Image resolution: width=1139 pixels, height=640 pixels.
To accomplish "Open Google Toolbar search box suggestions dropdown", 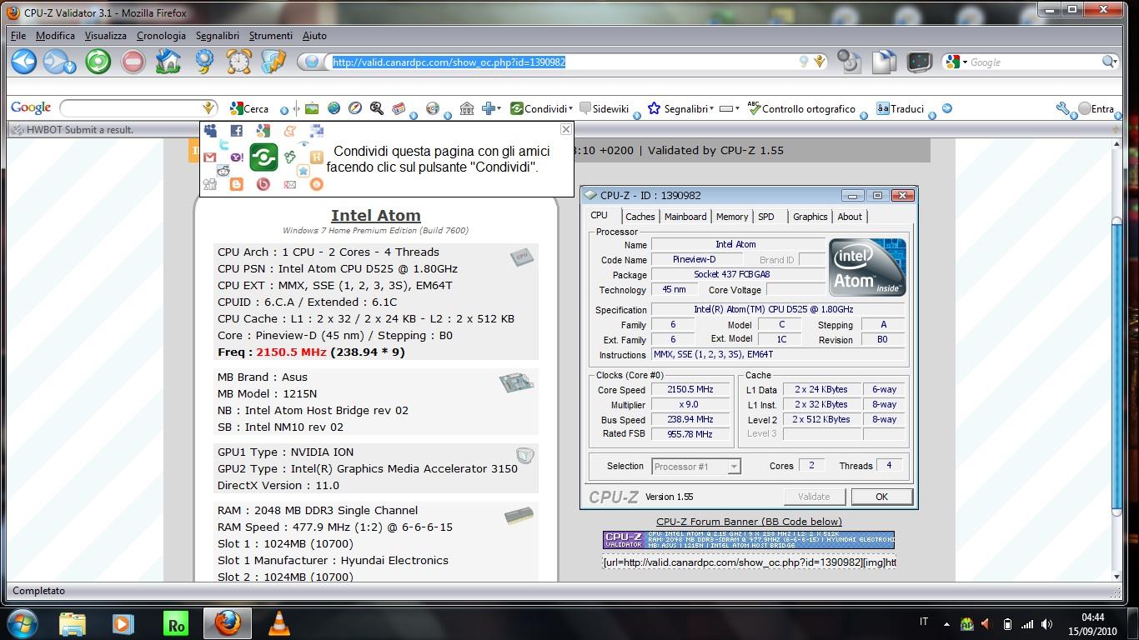I will pyautogui.click(x=208, y=108).
